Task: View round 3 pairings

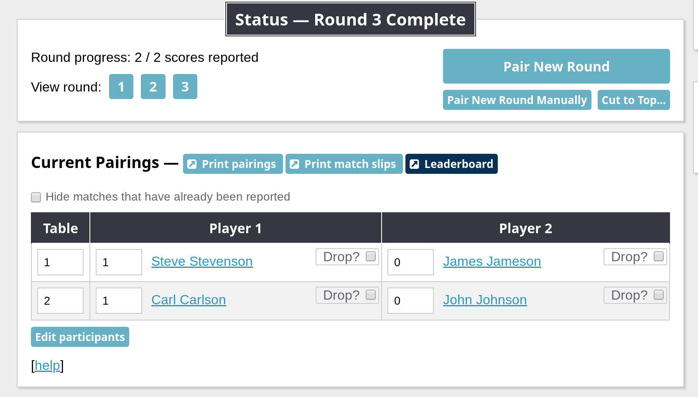Action: [185, 87]
